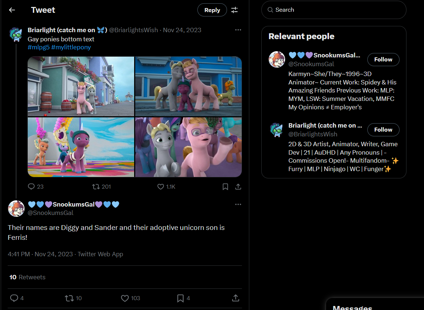Reply to SnookumsGal's tweet with 4 comments
This screenshot has height=310, width=424.
pyautogui.click(x=17, y=298)
